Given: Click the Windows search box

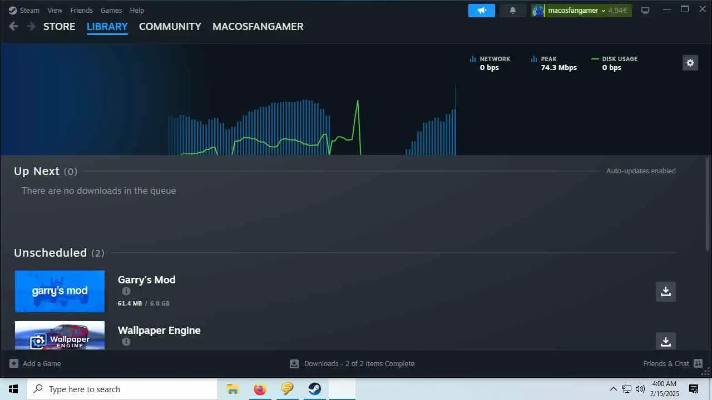Looking at the screenshot, I should coord(122,389).
